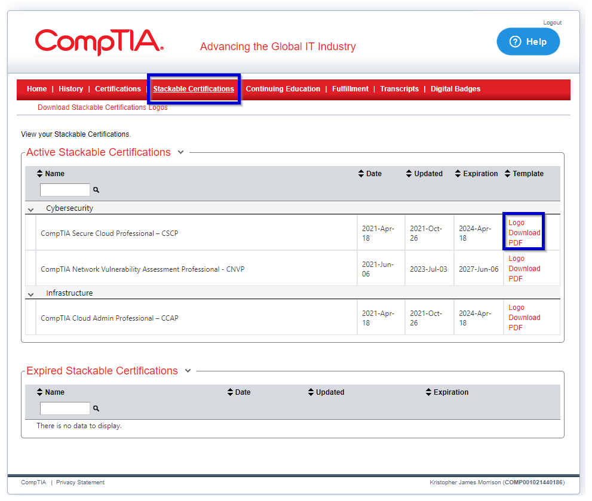Screen dimensions: 592x501
Task: Collapse the Infrastructure group
Action: pyautogui.click(x=31, y=294)
